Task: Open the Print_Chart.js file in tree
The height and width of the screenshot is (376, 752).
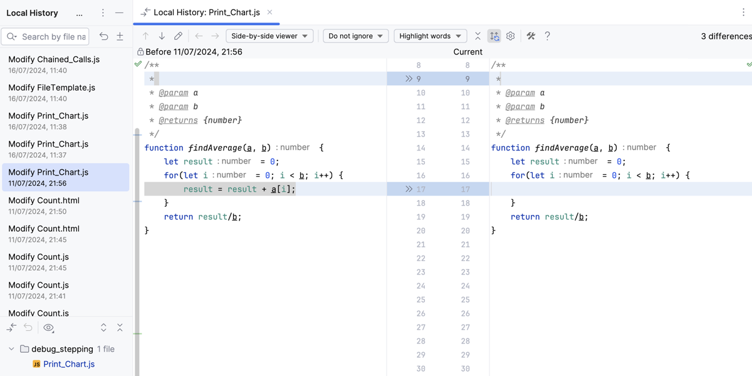Action: click(x=68, y=364)
